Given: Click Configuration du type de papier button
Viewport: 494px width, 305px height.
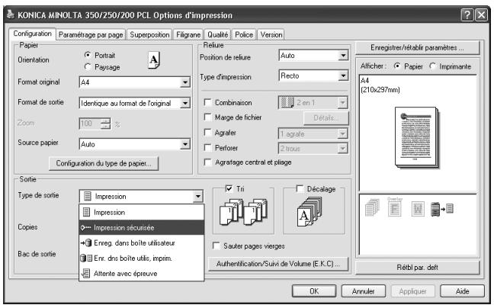Looking at the screenshot, I should 104,163.
